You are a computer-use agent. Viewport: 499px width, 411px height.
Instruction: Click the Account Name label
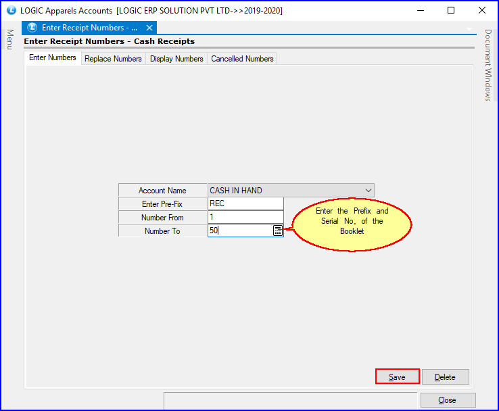pyautogui.click(x=162, y=190)
